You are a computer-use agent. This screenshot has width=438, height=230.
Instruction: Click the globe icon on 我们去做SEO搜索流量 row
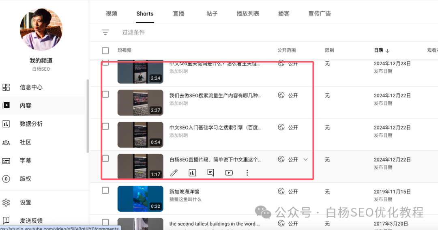(x=281, y=95)
